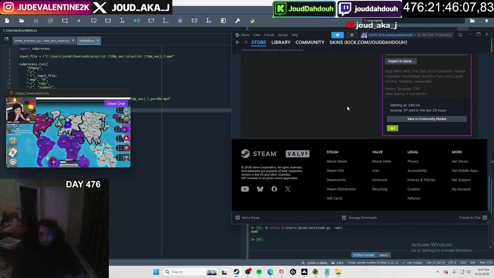Image resolution: width=494 pixels, height=278 pixels.
Task: Open Steam Facebook icon in footer
Action: pos(274,189)
